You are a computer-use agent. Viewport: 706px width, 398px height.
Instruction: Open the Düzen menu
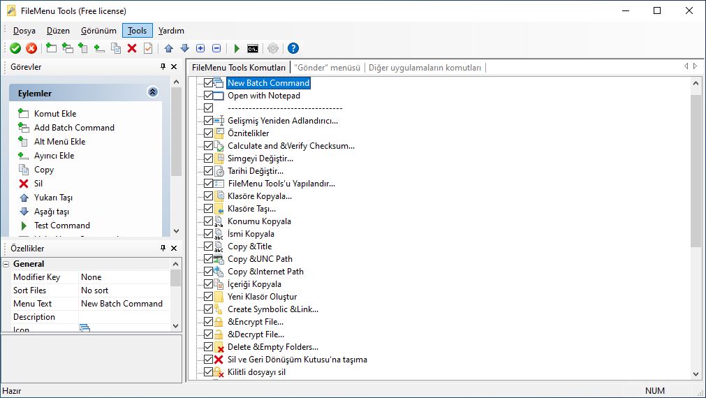[58, 31]
